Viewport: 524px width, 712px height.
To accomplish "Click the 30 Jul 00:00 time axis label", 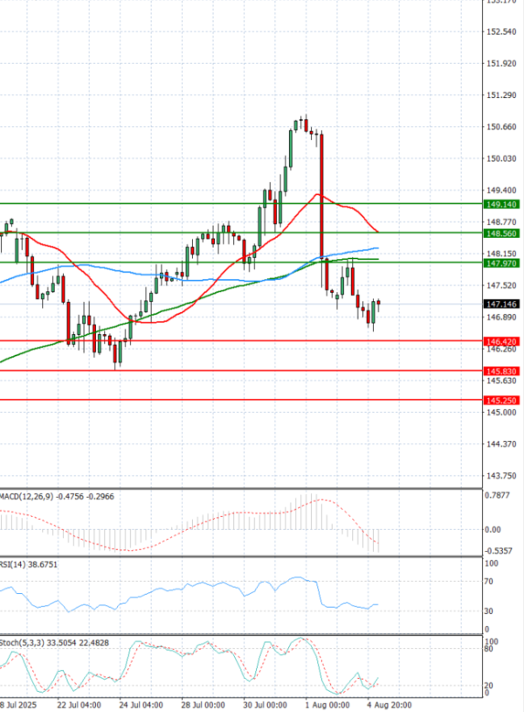I will tap(265, 705).
